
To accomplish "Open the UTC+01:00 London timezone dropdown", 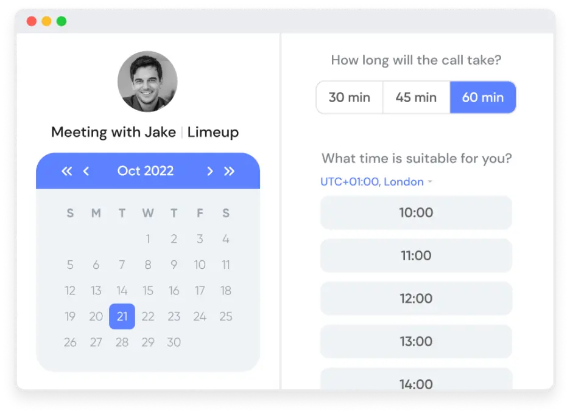I will pyautogui.click(x=372, y=181).
